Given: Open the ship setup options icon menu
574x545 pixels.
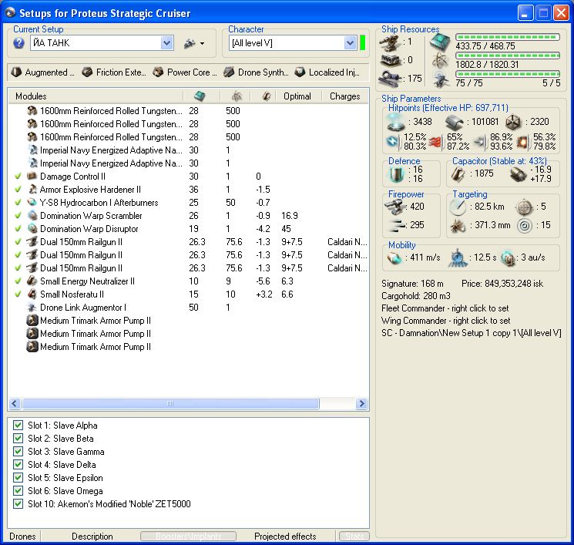Looking at the screenshot, I should [194, 43].
